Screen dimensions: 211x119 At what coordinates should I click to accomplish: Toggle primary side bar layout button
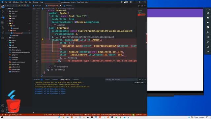122,2
